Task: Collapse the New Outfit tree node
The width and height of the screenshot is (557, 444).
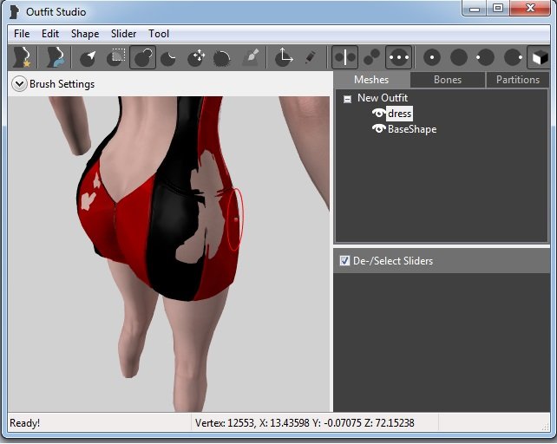Action: coord(347,99)
